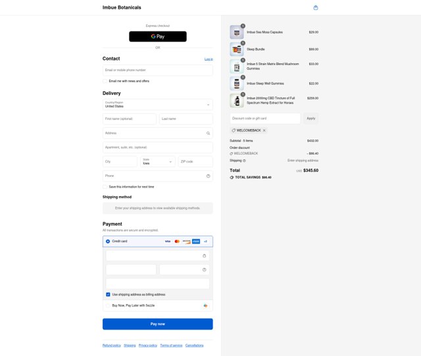Open the Privacy policy link
The width and height of the screenshot is (421, 356).
click(x=147, y=345)
